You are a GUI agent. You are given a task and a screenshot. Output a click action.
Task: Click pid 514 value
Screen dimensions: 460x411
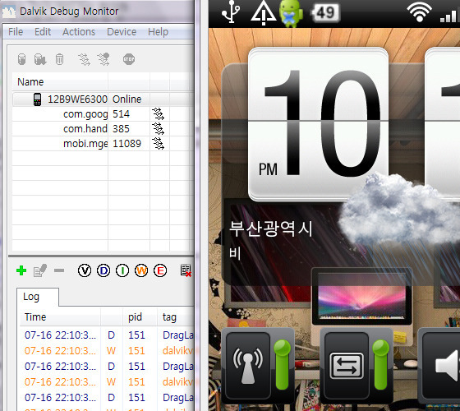(x=121, y=114)
